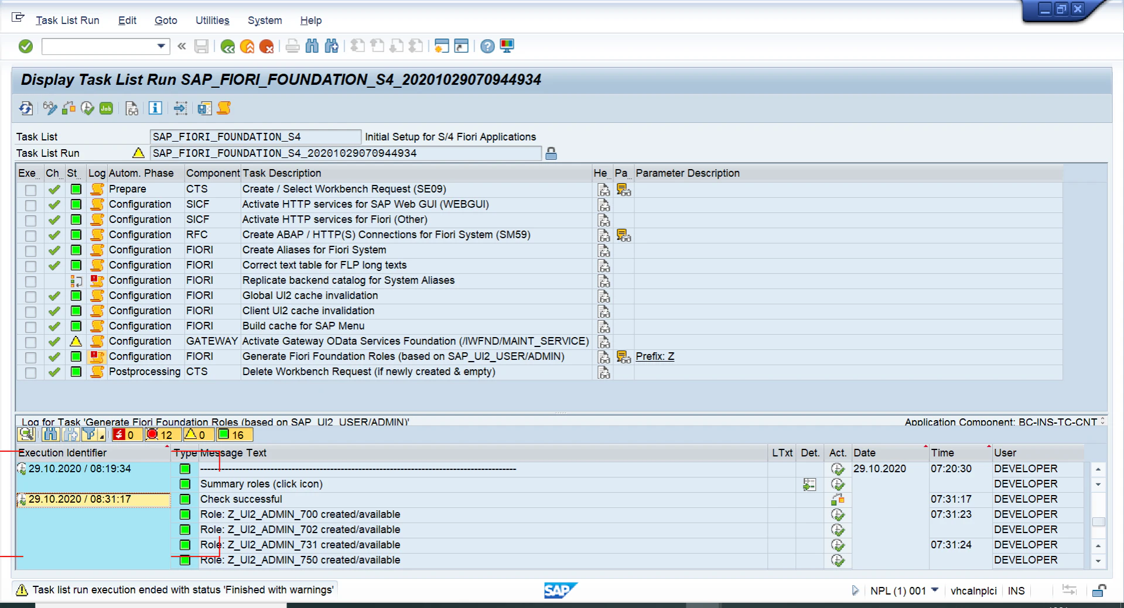Viewport: 1124px width, 608px height.
Task: Click the lock icon beside Task List Run field
Action: tap(551, 153)
